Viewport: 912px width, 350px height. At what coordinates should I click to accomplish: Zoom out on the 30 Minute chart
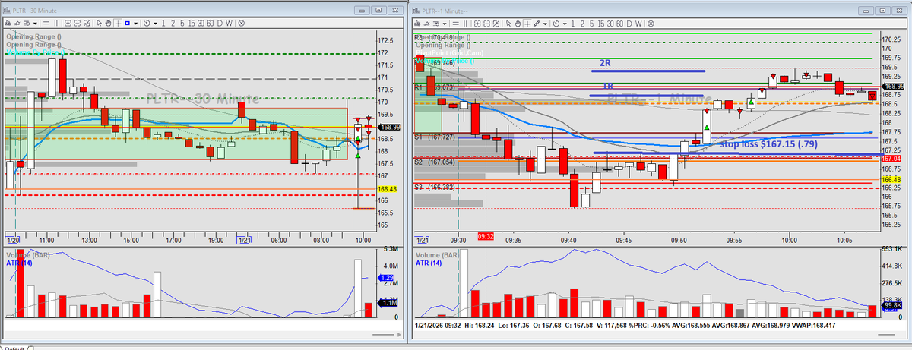tap(78, 24)
